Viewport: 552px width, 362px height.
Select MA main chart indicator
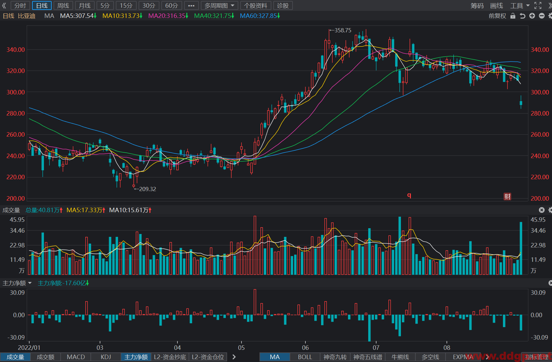point(275,357)
